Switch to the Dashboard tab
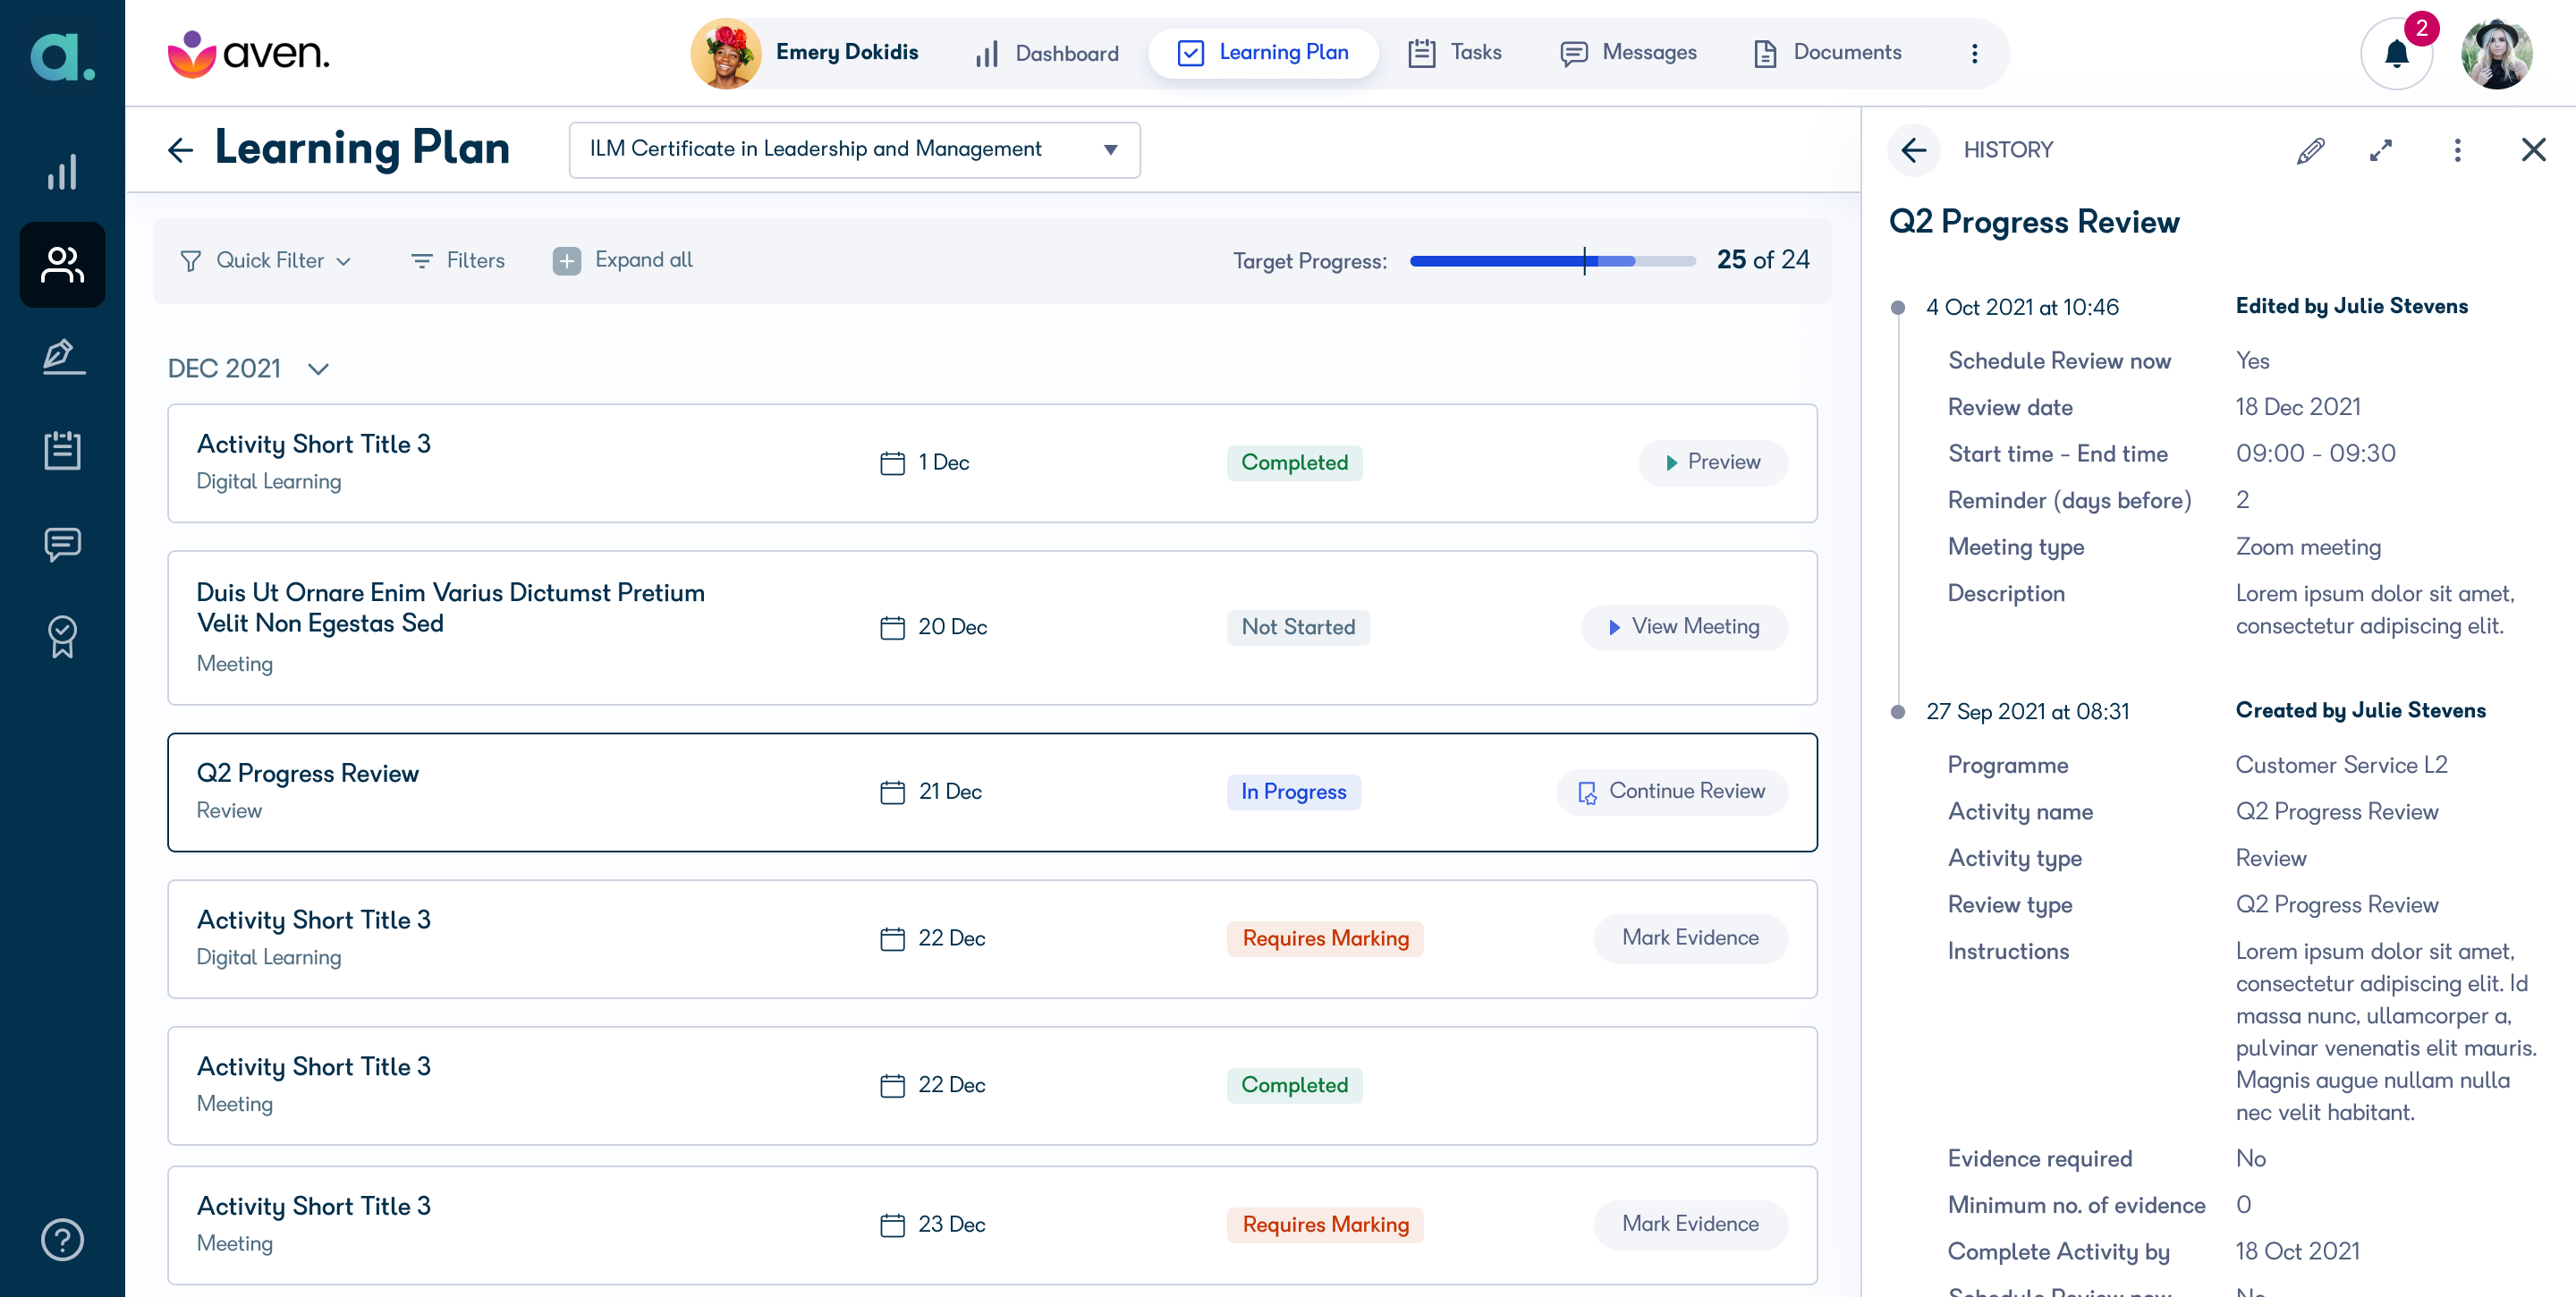This screenshot has height=1297, width=2576. pyautogui.click(x=1047, y=53)
